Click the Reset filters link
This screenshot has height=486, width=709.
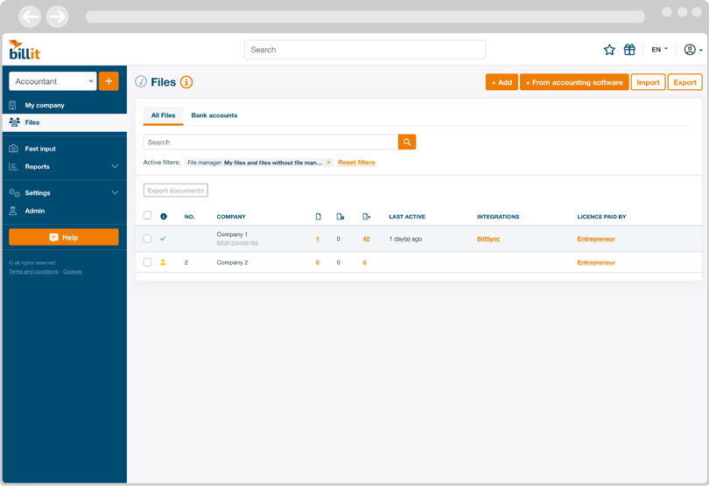point(356,163)
